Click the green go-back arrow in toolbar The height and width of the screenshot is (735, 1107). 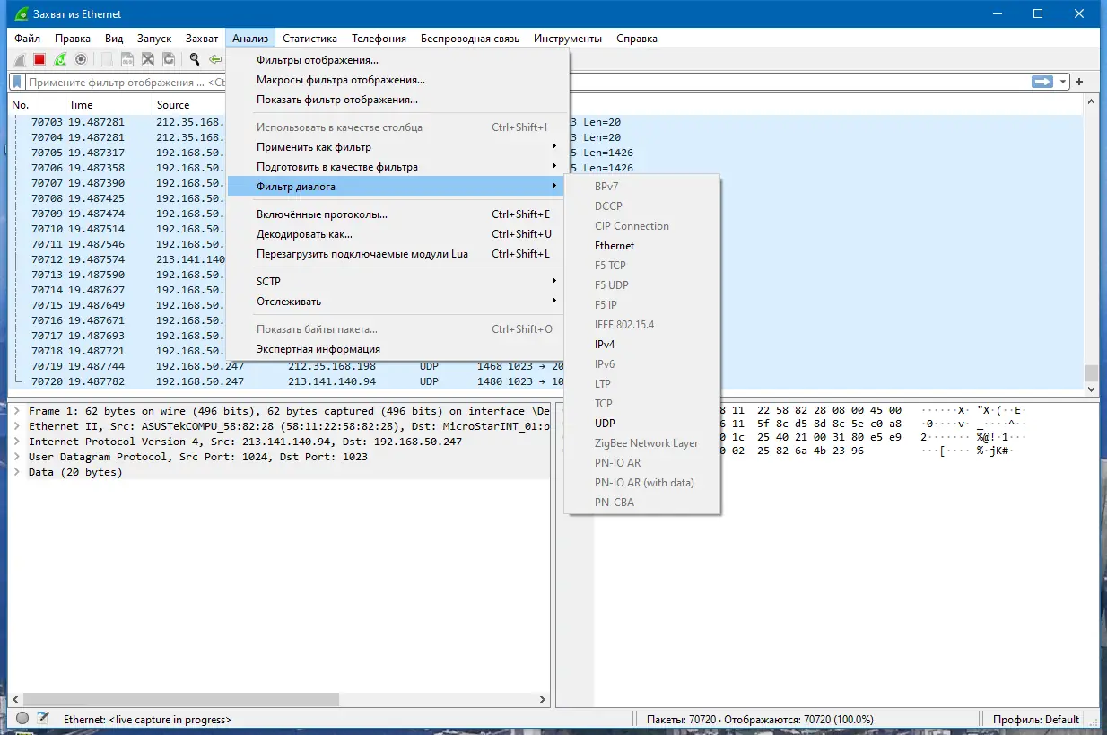point(214,59)
